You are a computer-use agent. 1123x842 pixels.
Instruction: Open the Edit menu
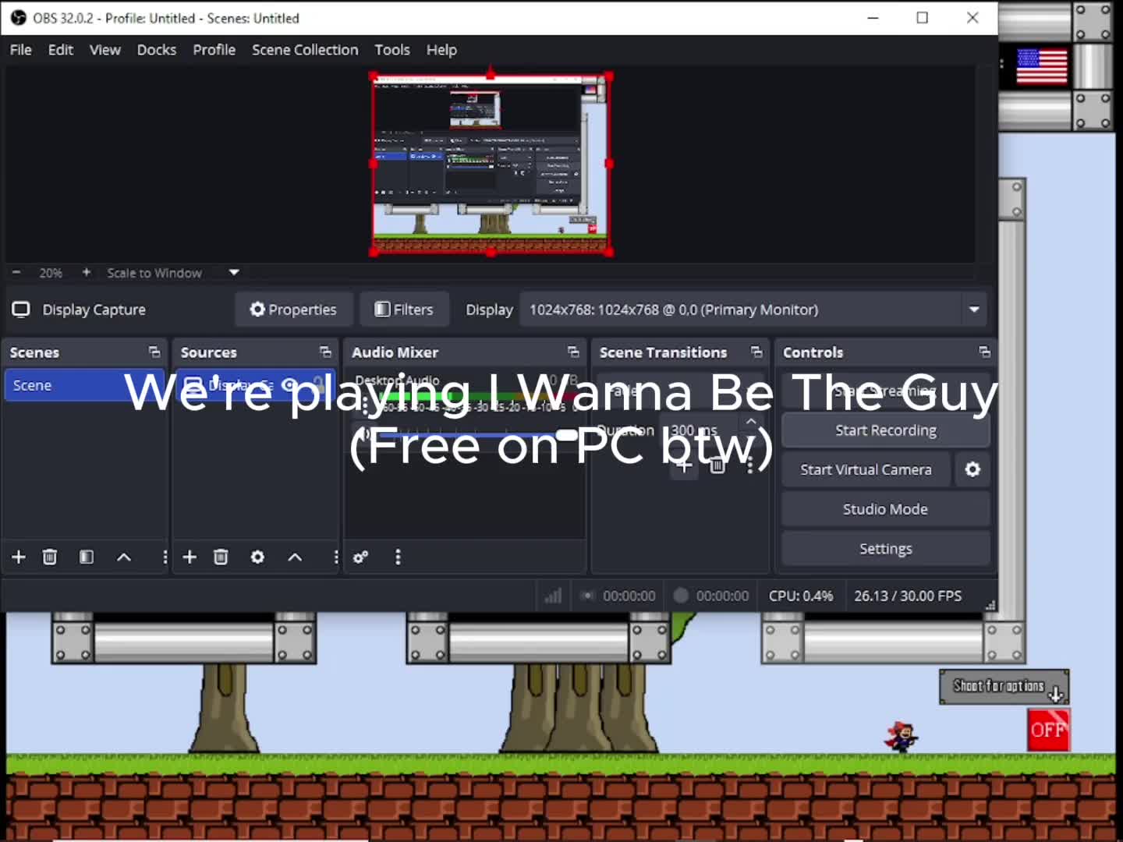[x=61, y=50]
